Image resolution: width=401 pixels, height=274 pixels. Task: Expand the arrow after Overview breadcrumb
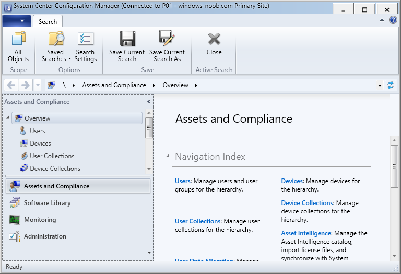pos(196,86)
